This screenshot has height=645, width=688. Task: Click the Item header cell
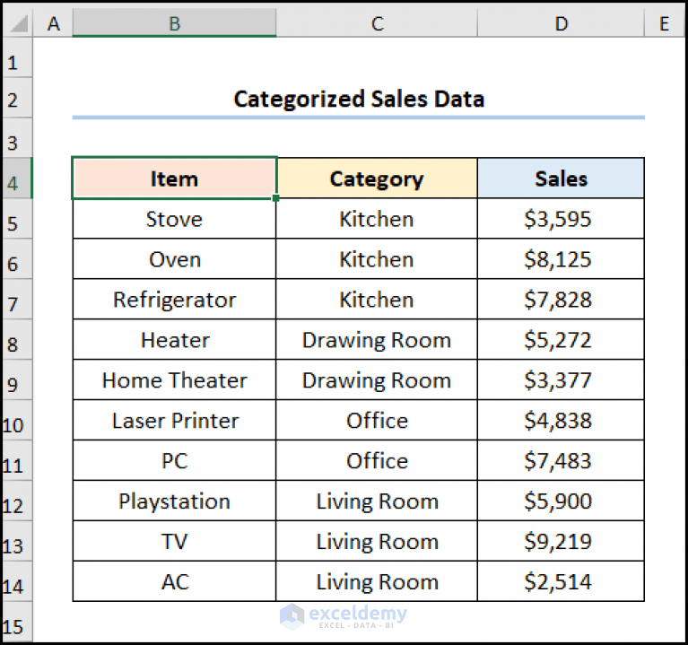(x=174, y=179)
